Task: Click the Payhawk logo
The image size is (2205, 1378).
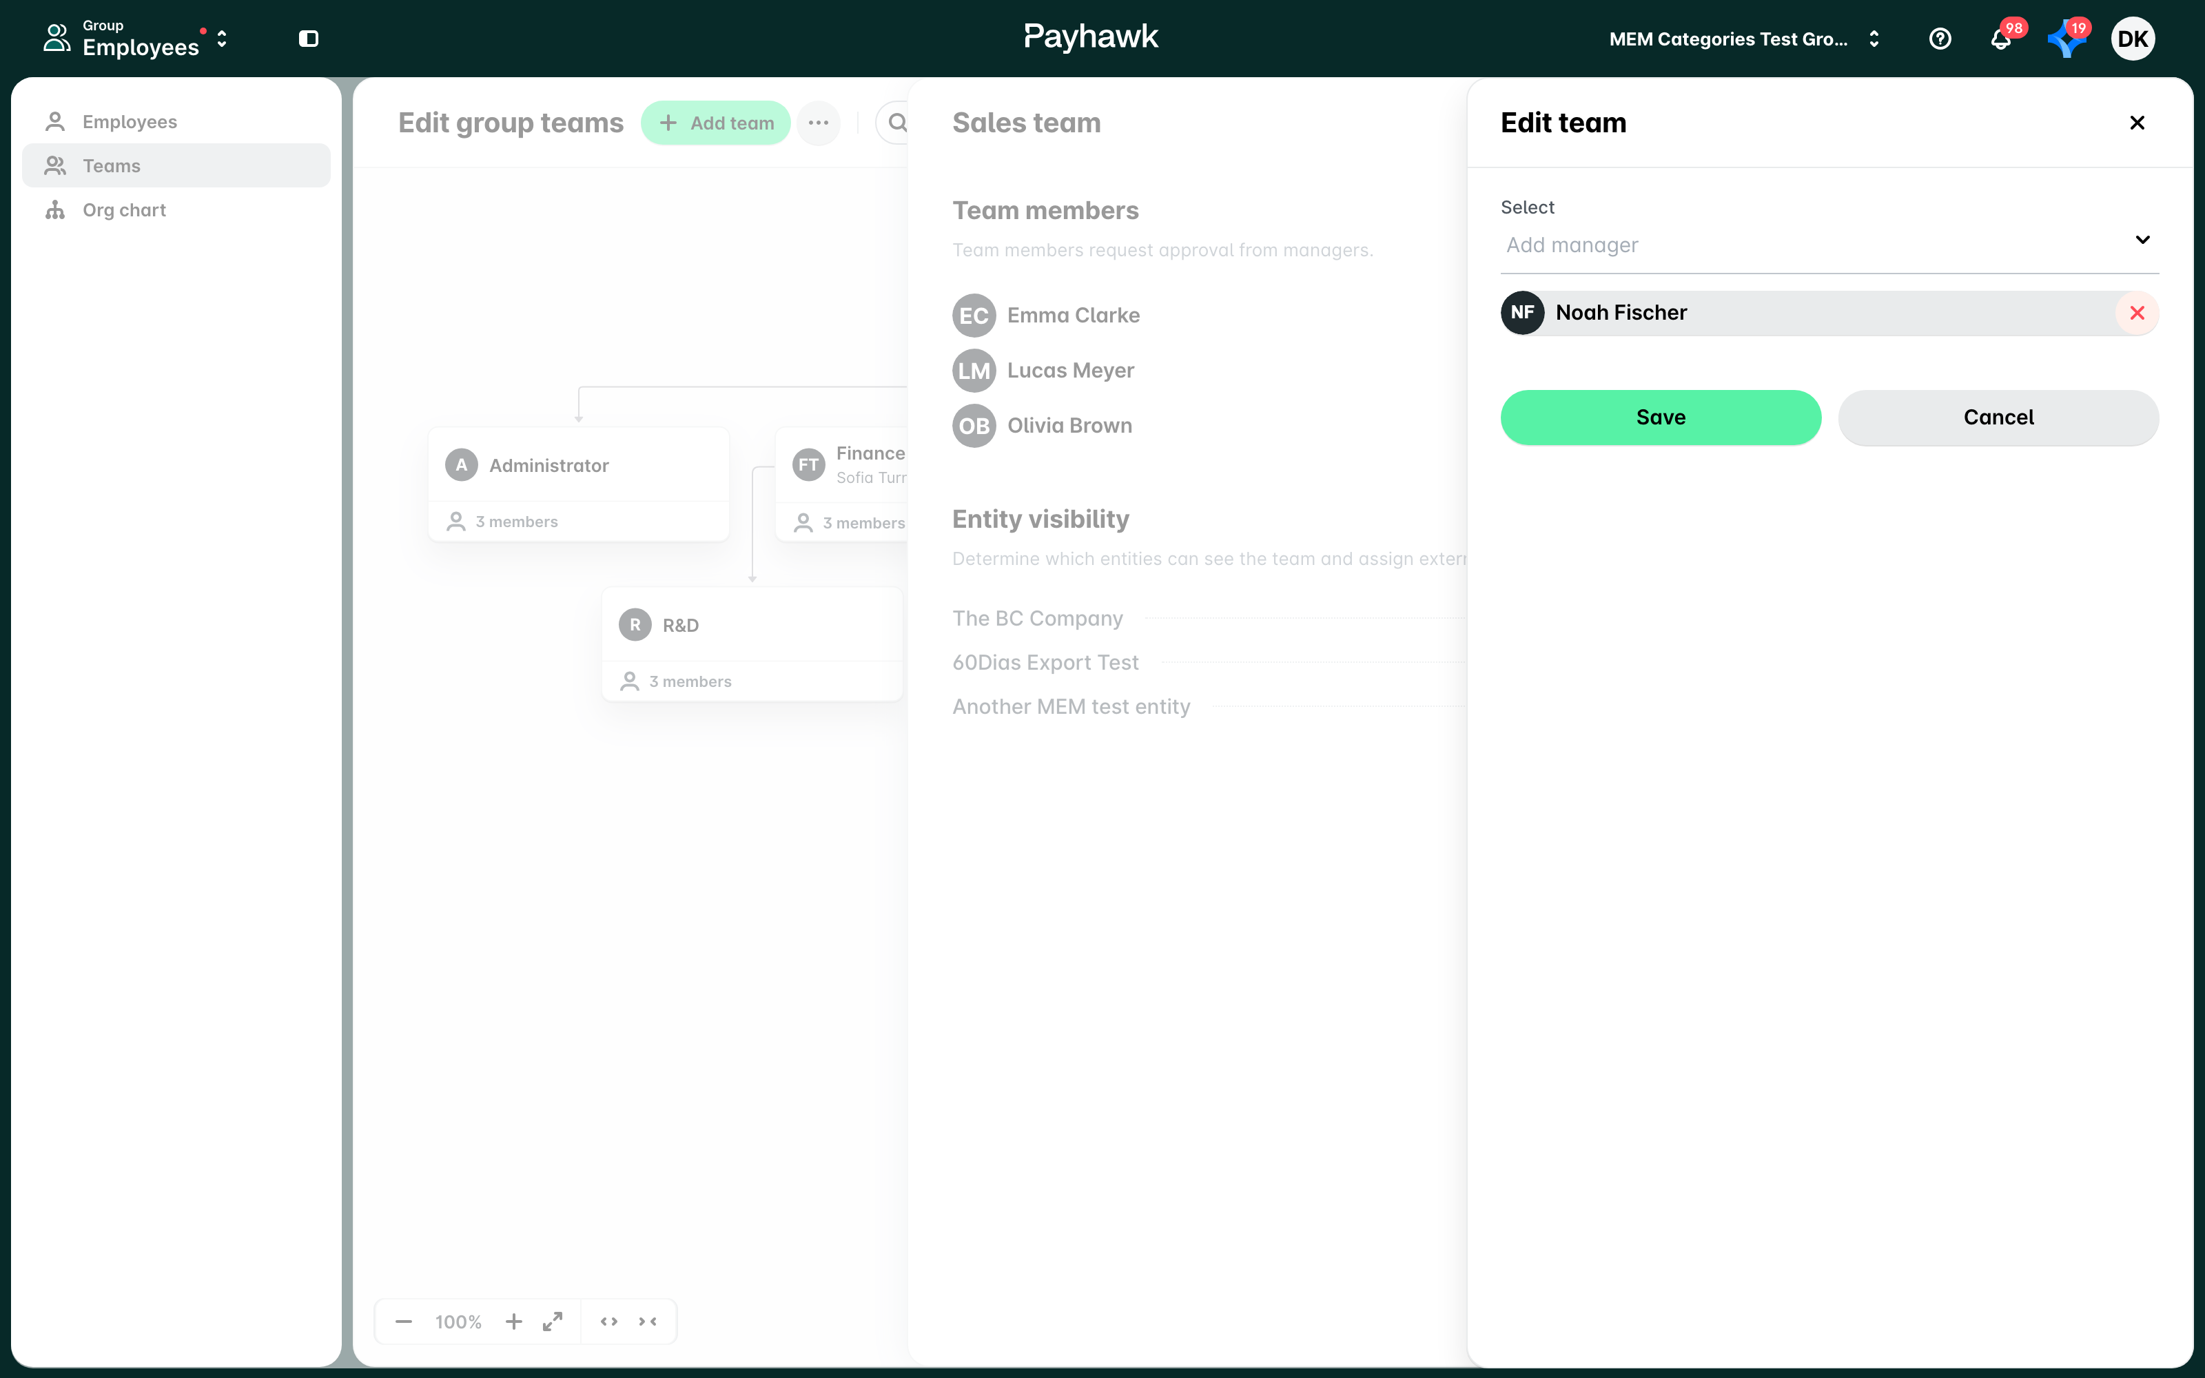Action: [1091, 37]
